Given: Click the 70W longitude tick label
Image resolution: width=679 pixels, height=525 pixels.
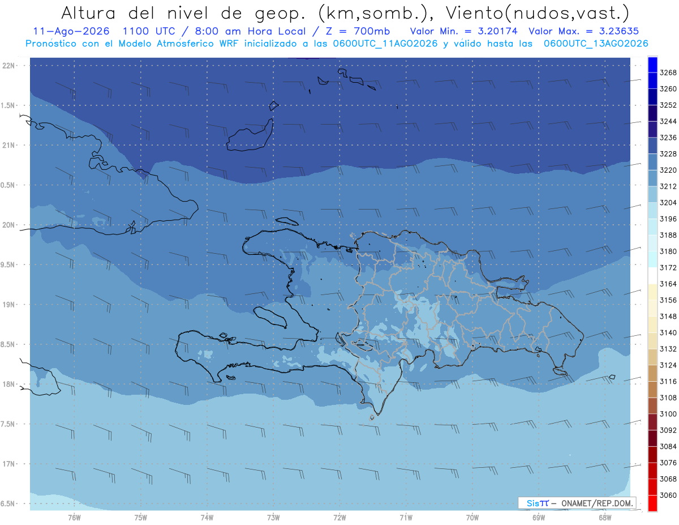Looking at the screenshot, I should tap(472, 518).
